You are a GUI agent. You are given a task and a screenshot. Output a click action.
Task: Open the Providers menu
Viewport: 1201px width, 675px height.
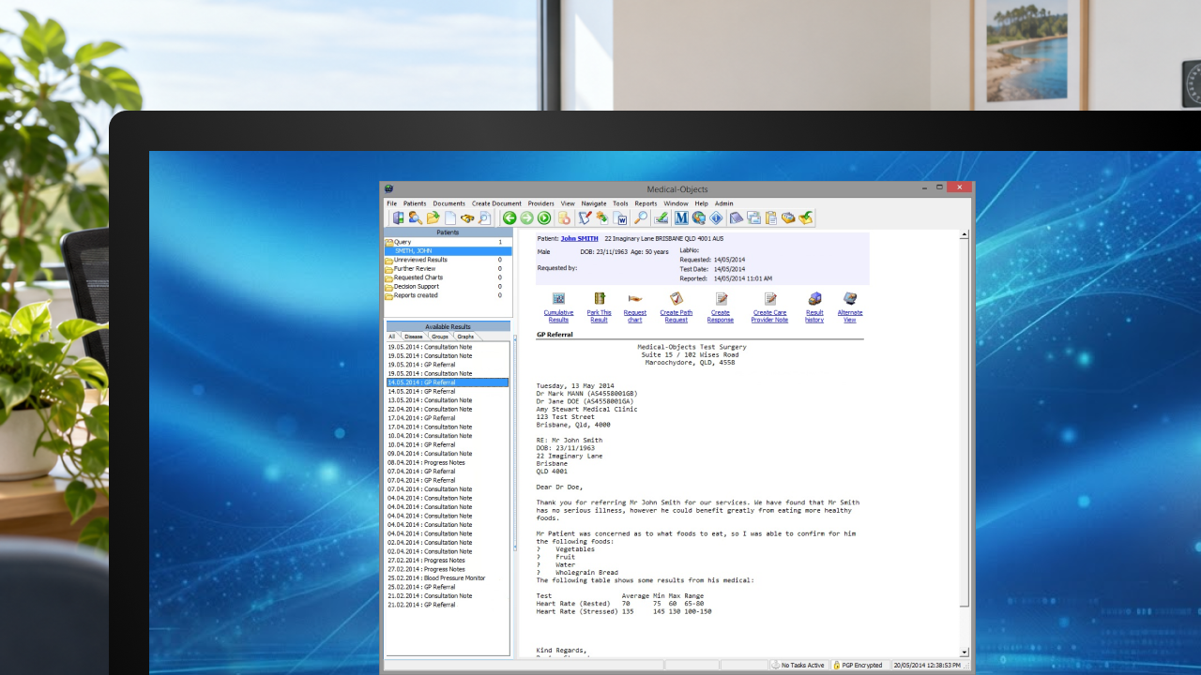[x=540, y=203]
